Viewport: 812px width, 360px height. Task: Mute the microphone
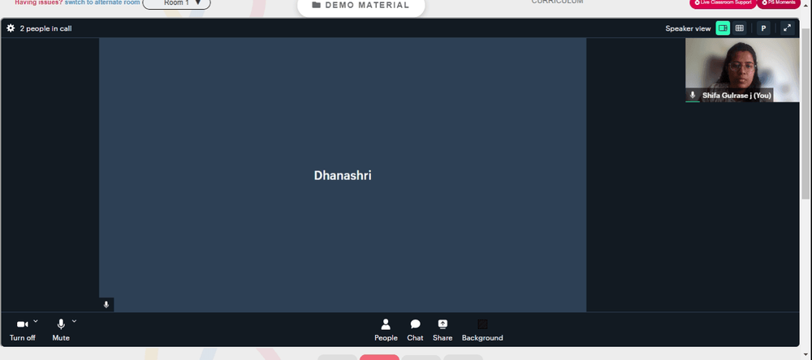coord(61,329)
